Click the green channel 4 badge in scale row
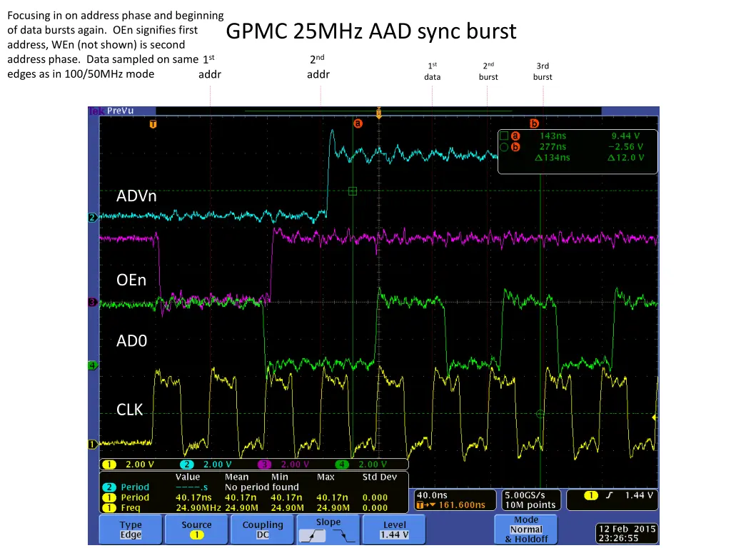This screenshot has width=731, height=548. [342, 464]
